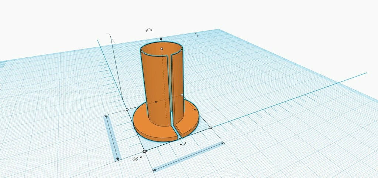The height and width of the screenshot is (178, 378).
Task: Click the rotation handle below the base disc
Action: tap(183, 144)
